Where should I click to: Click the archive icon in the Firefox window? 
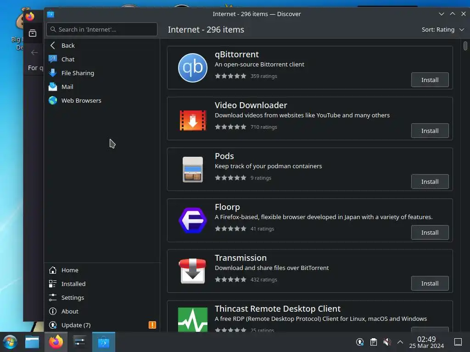pos(33,33)
